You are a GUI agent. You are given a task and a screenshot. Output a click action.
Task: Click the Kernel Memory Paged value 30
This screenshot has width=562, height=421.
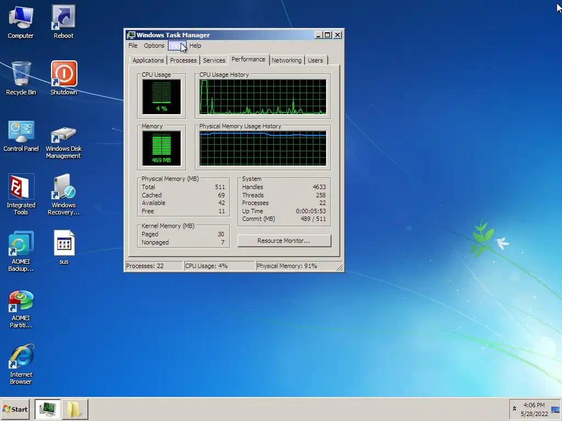pos(221,234)
